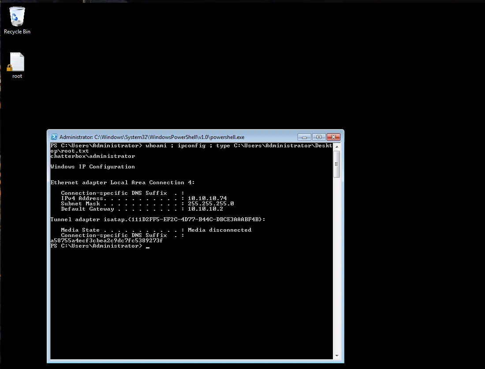Click the root flag hash output line

(x=106, y=241)
